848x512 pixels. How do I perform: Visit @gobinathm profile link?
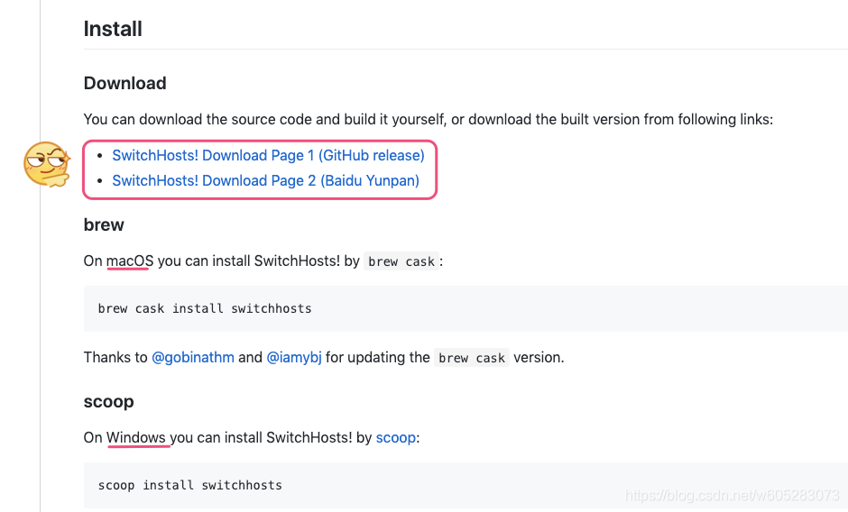[x=193, y=357]
